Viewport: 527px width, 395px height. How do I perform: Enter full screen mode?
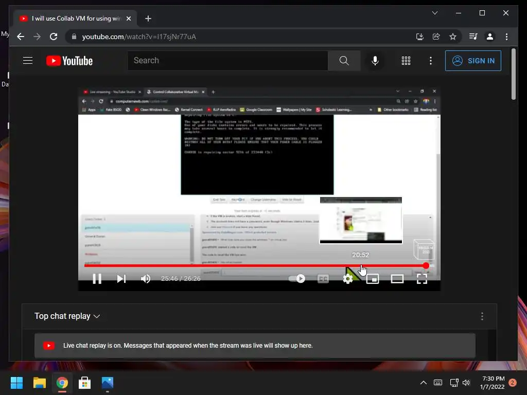pyautogui.click(x=422, y=279)
